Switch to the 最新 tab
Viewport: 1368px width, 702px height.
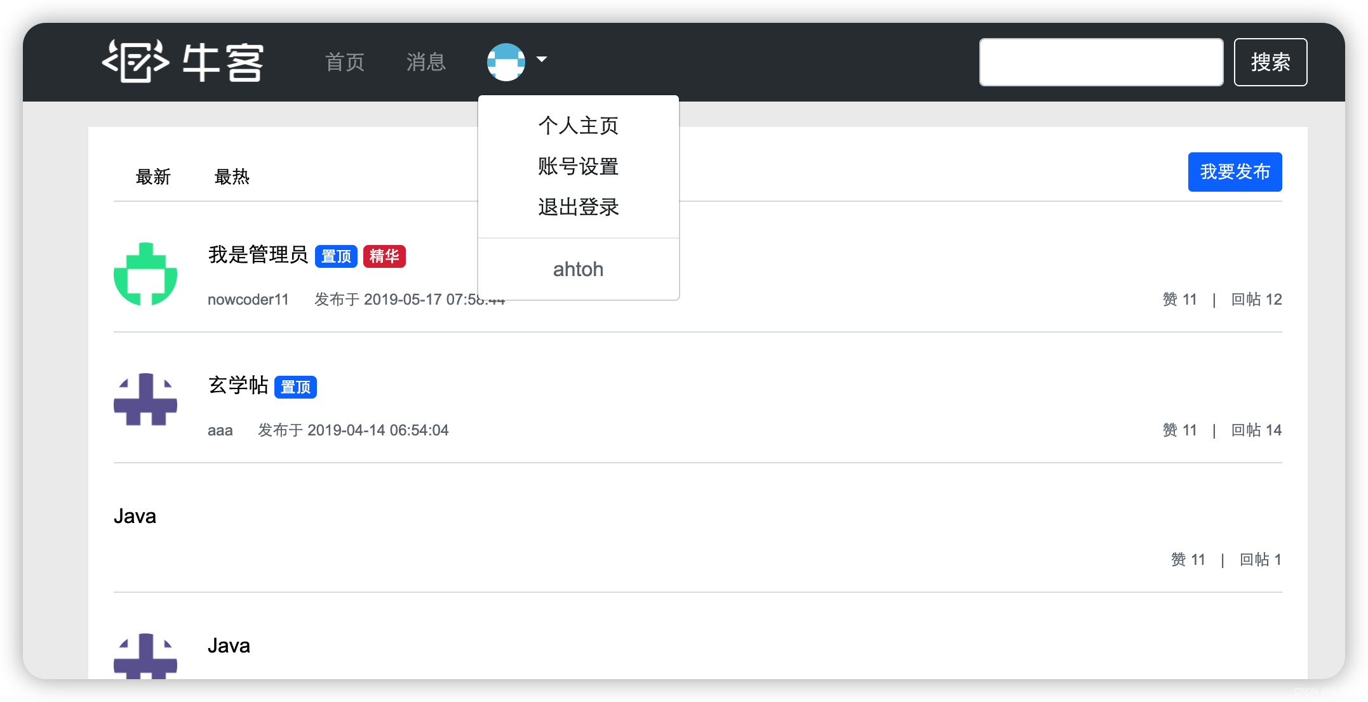pyautogui.click(x=153, y=176)
